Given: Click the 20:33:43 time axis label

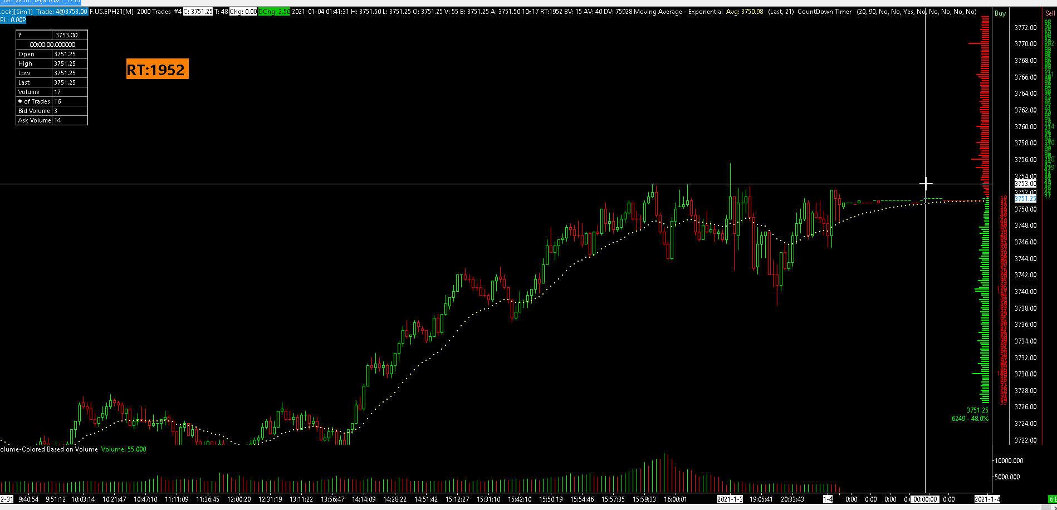Looking at the screenshot, I should pos(792,499).
